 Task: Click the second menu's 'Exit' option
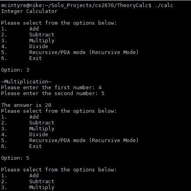tap(36, 146)
